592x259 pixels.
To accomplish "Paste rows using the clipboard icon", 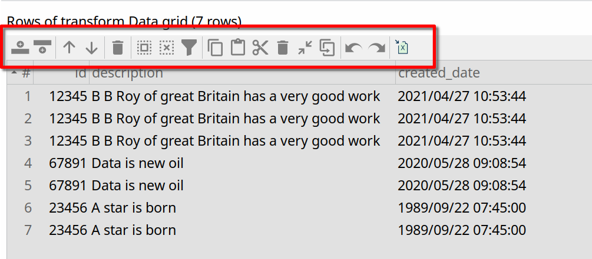I will pyautogui.click(x=237, y=48).
